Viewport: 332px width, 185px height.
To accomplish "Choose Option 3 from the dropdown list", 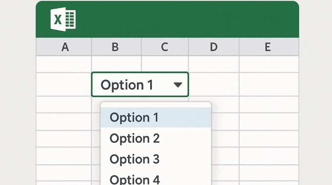I will coord(156,159).
